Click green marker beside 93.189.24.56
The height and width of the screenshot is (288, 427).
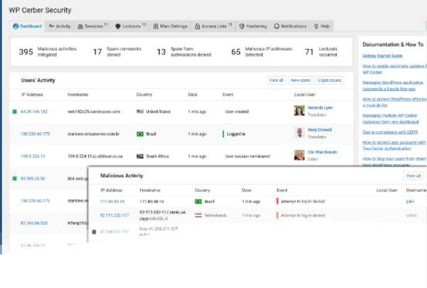pyautogui.click(x=15, y=178)
